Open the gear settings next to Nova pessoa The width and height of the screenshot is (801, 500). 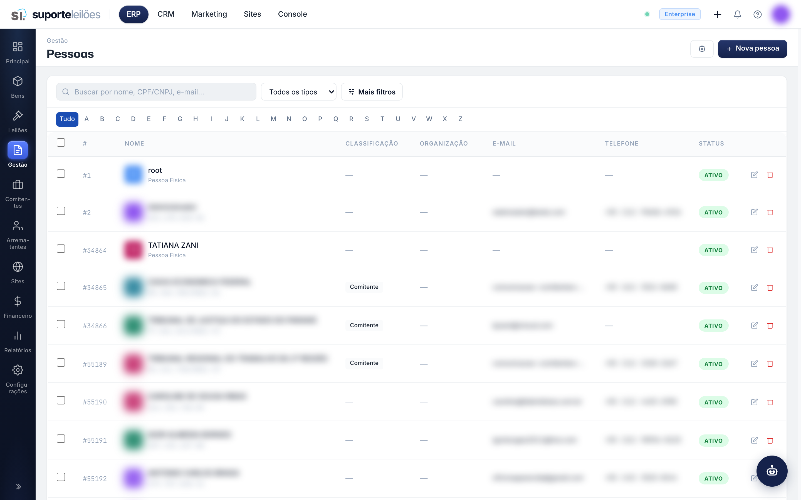click(702, 49)
